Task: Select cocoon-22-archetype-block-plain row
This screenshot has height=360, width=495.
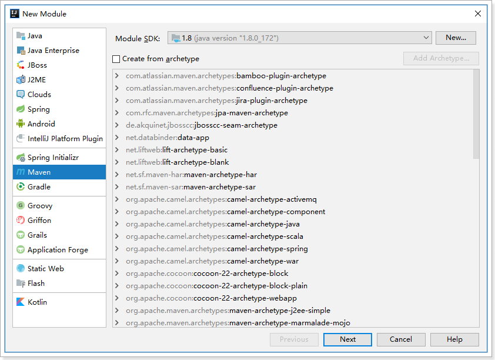Action: pyautogui.click(x=293, y=286)
